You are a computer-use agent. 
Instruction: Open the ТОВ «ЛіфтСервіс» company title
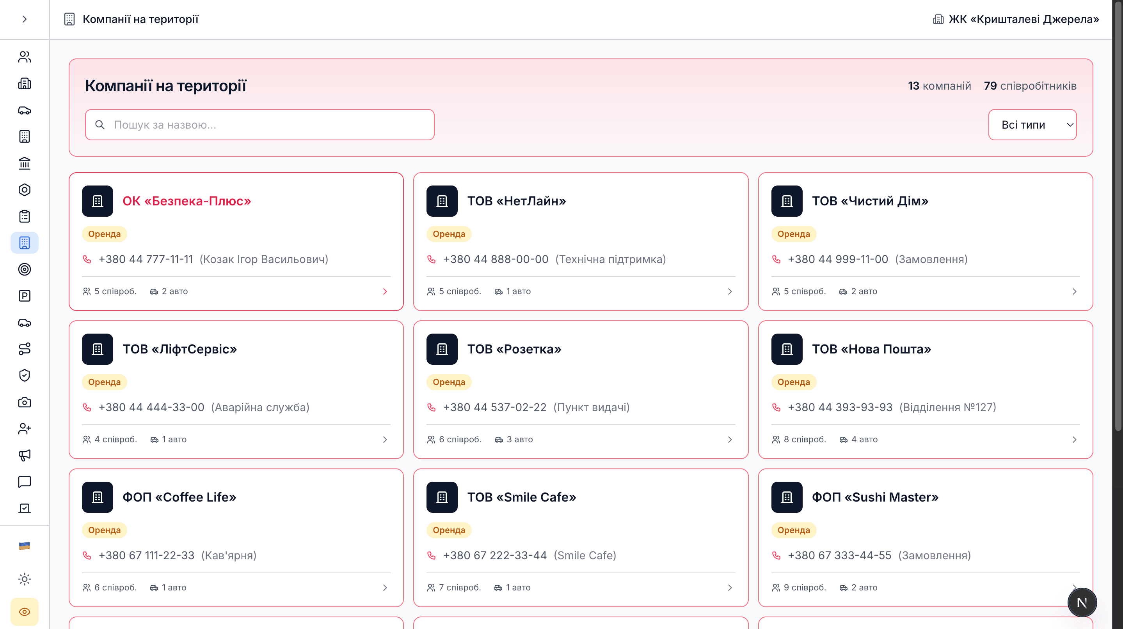pos(179,349)
